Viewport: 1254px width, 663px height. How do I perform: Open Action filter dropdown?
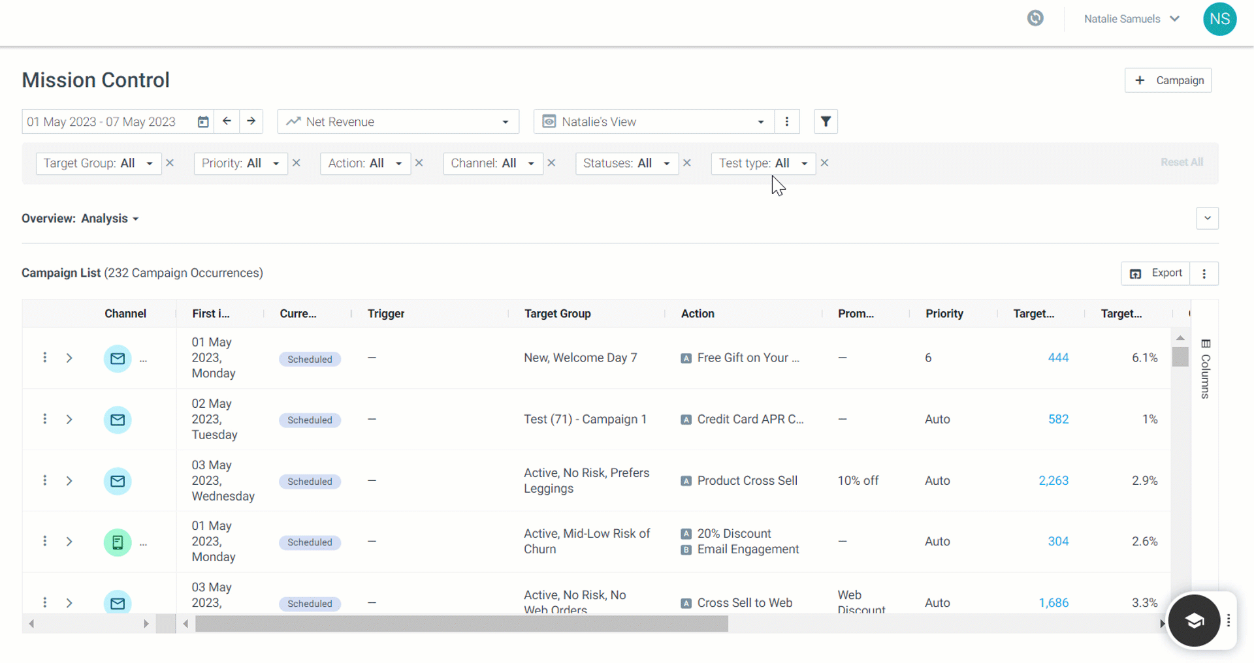366,163
